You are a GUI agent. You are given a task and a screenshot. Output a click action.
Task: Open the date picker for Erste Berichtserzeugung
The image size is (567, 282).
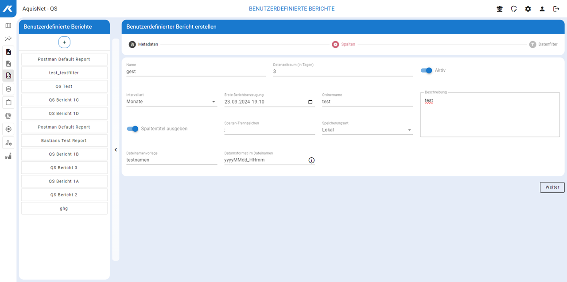coord(310,102)
